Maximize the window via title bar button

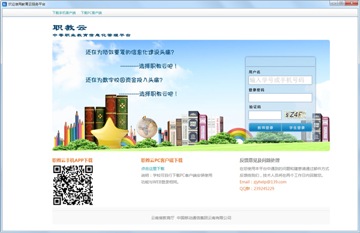[x=341, y=3]
